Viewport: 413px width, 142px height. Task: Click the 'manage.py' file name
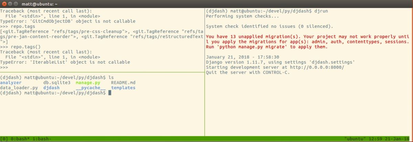click(88, 83)
